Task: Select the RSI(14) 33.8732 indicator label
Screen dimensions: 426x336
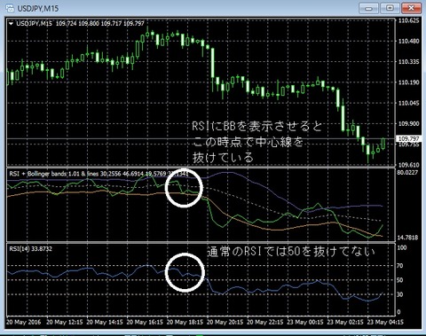Action: (x=30, y=249)
